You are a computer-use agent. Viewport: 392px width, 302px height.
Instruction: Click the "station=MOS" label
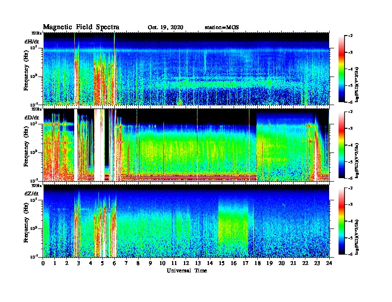tap(222, 28)
